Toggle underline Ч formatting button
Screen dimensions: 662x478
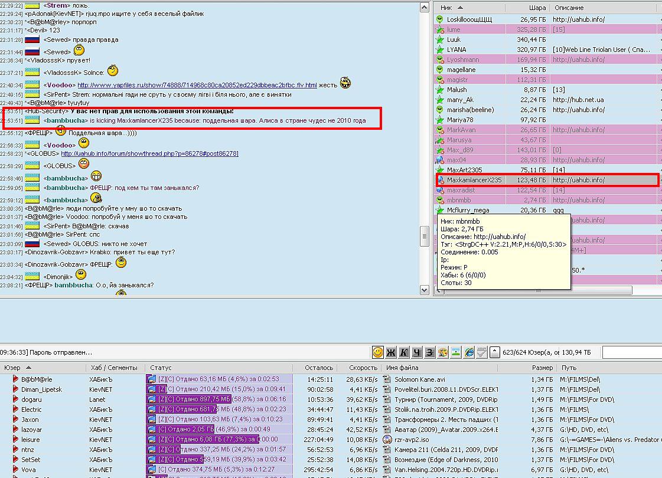417,352
